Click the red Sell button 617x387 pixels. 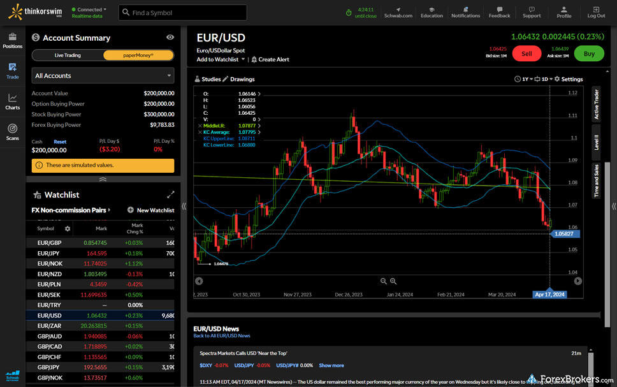(x=526, y=54)
